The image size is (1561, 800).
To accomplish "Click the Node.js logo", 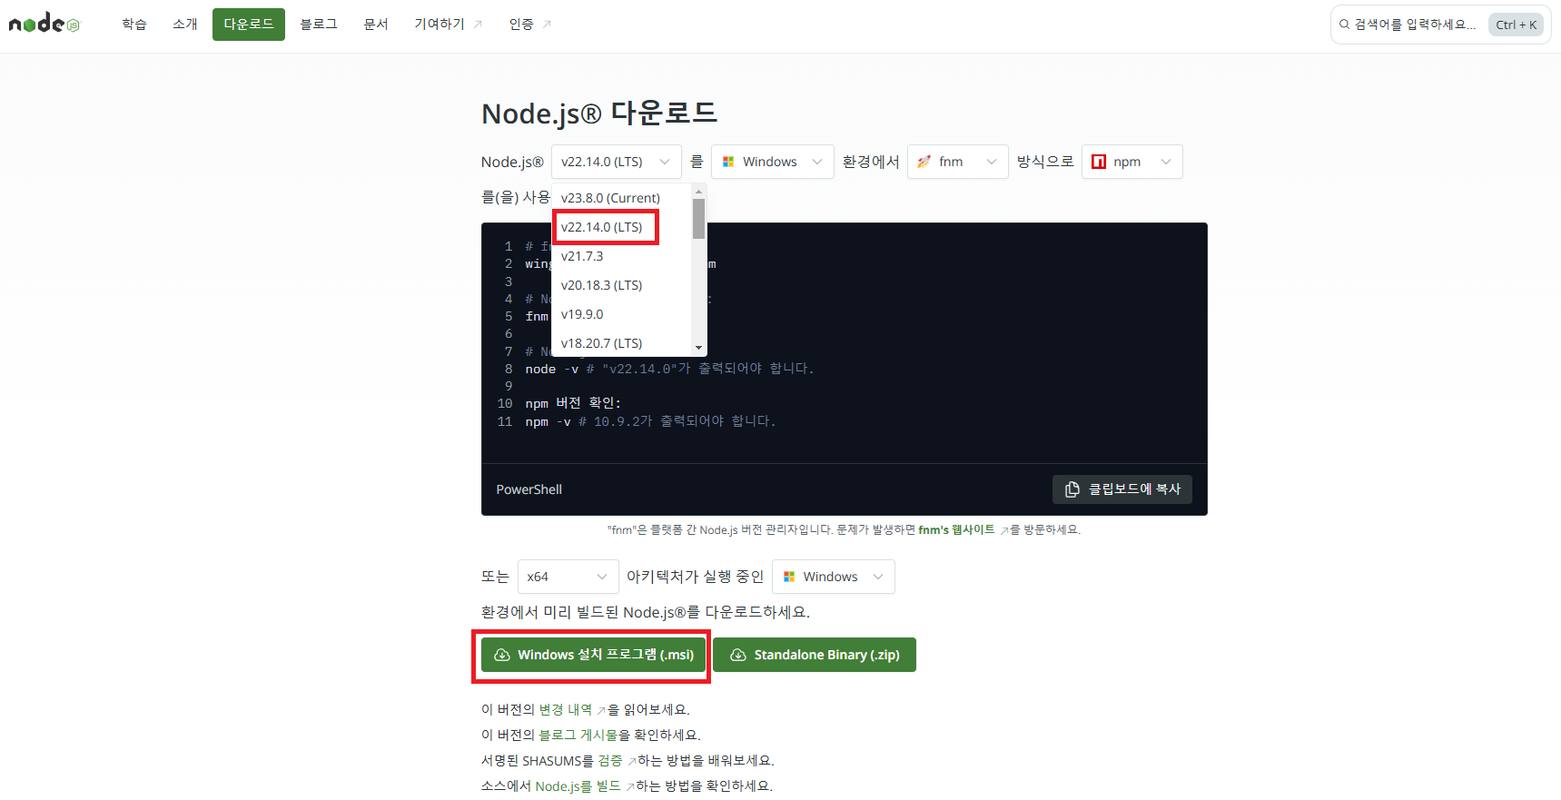I will click(44, 24).
